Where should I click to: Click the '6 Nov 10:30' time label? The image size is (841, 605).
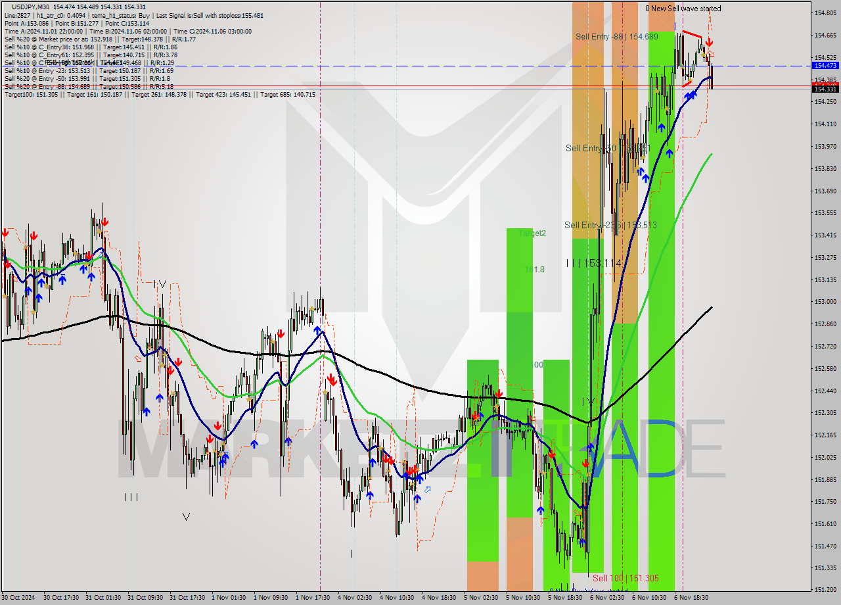pyautogui.click(x=649, y=598)
